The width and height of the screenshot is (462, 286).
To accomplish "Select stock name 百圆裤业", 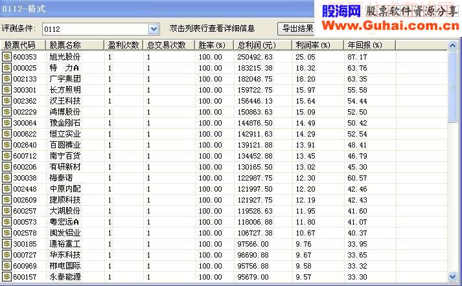I will coord(65,145).
